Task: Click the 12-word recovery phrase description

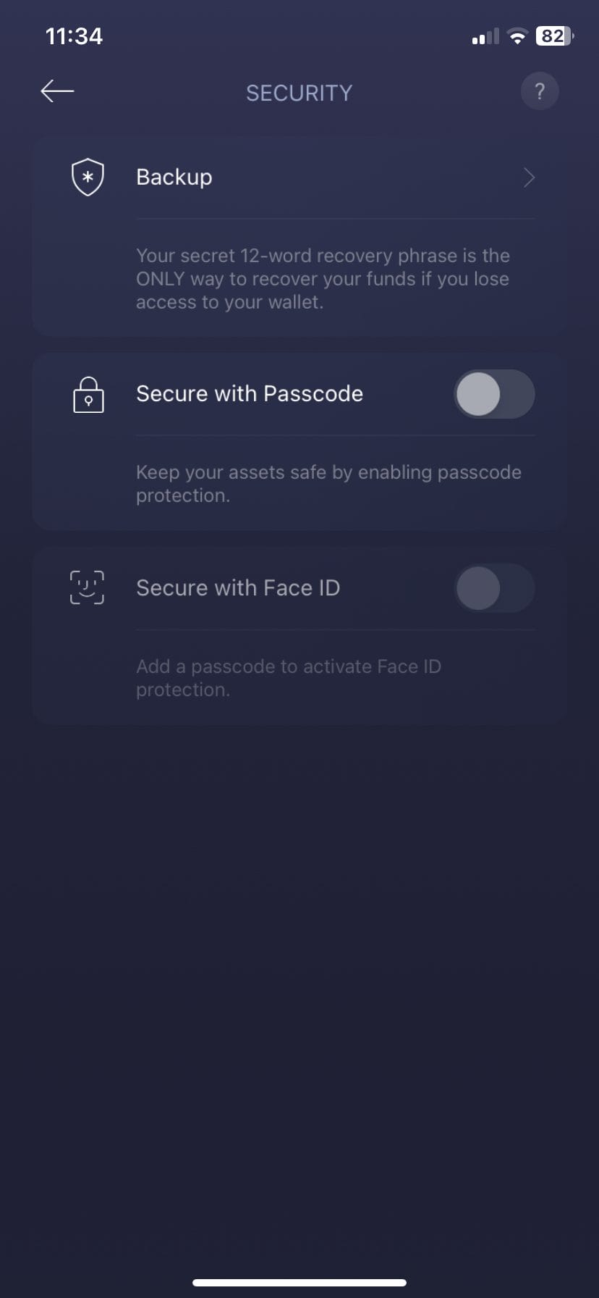Action: pos(323,279)
